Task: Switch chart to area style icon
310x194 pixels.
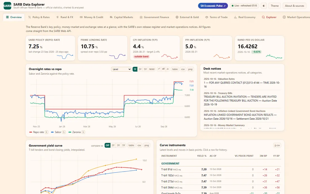Action: (x=163, y=69)
